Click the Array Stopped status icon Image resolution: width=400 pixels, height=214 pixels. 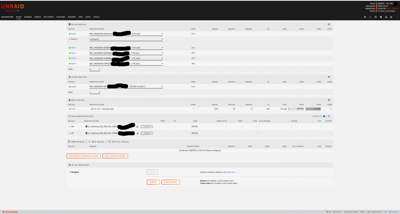pos(3,212)
